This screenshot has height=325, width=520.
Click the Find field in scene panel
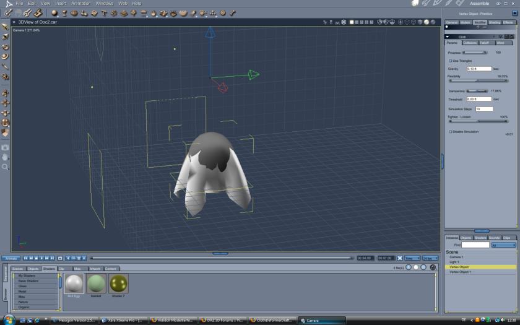tap(475, 245)
